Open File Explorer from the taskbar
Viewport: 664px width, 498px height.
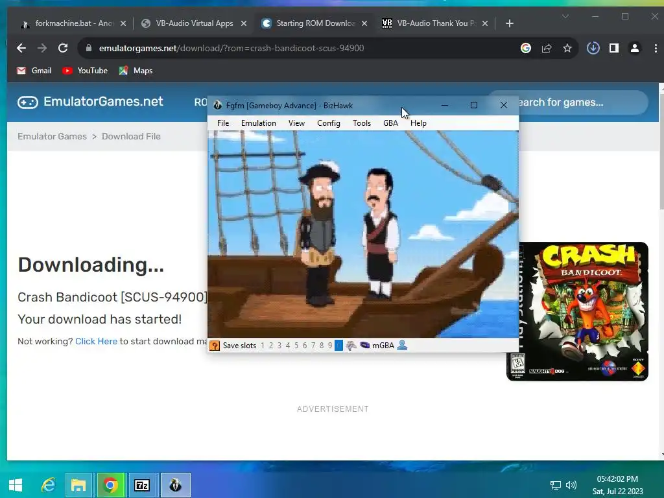pos(78,485)
